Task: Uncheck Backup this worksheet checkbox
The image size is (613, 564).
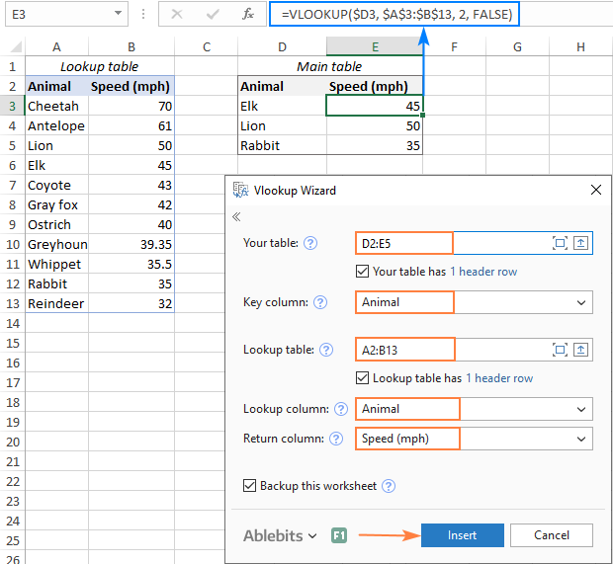Action: coord(249,486)
